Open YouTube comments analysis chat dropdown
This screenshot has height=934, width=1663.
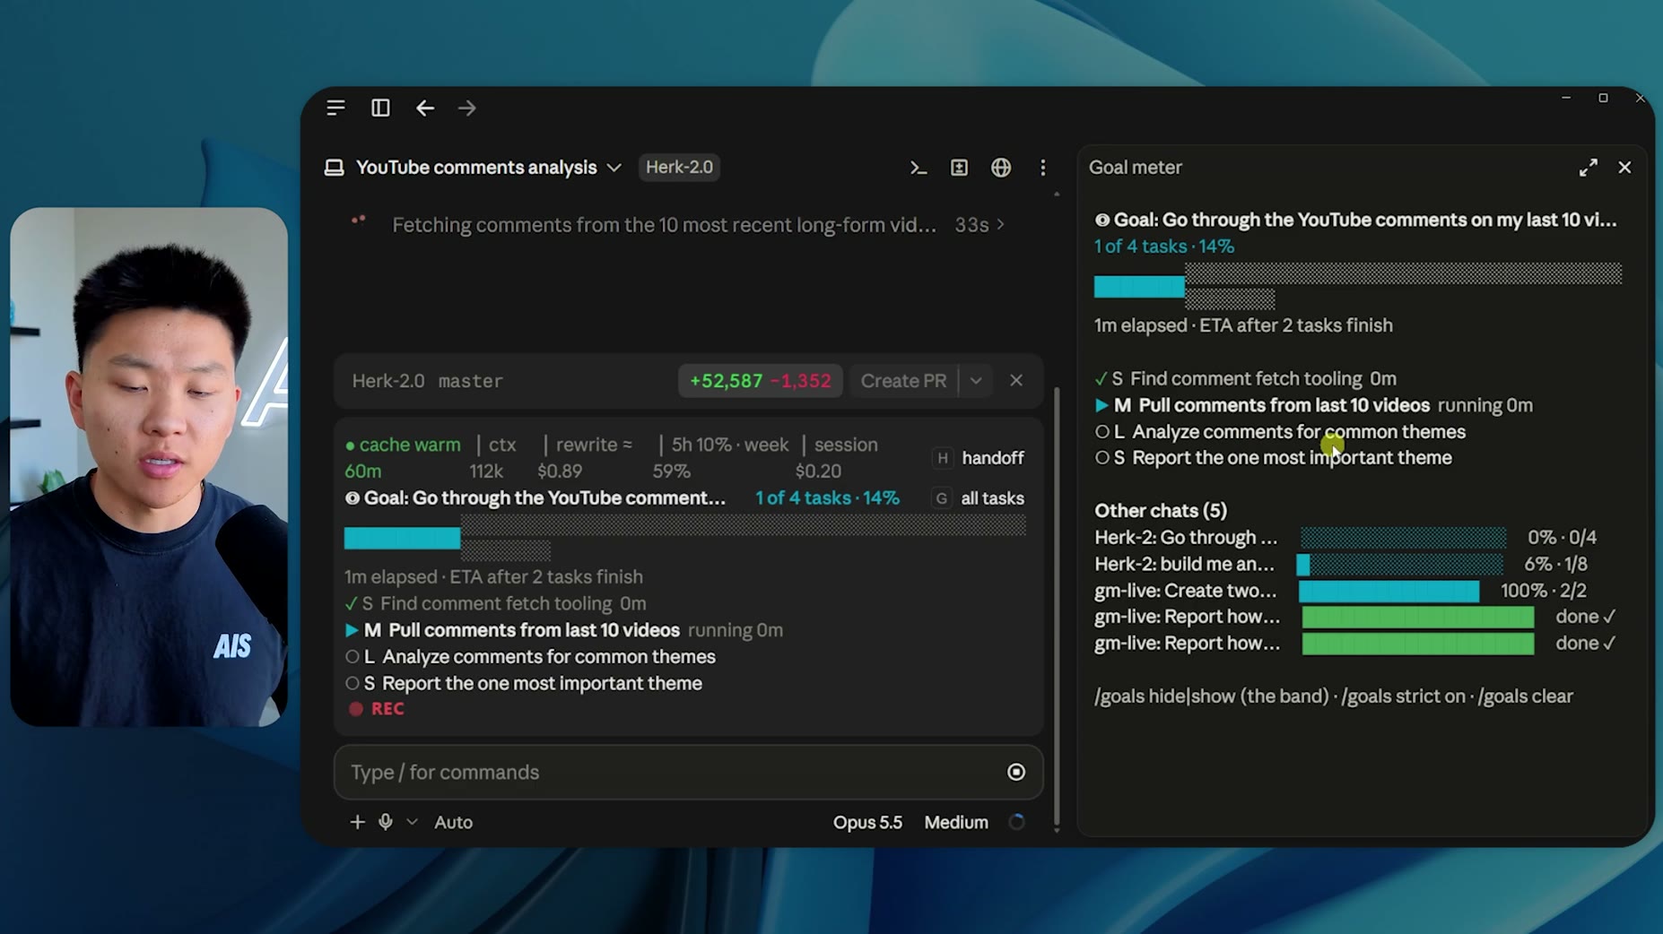[614, 168]
